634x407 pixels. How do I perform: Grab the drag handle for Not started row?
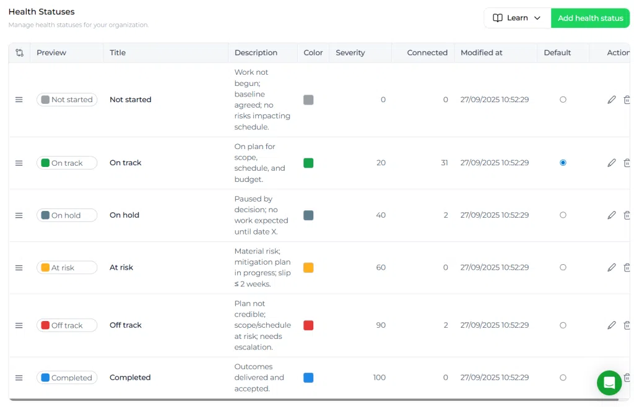point(19,100)
